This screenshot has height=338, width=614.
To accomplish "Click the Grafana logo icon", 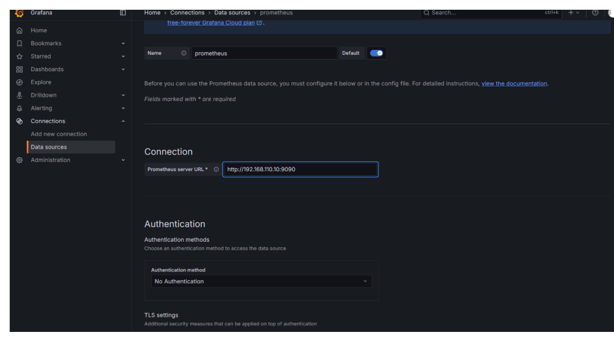I will click(x=19, y=13).
